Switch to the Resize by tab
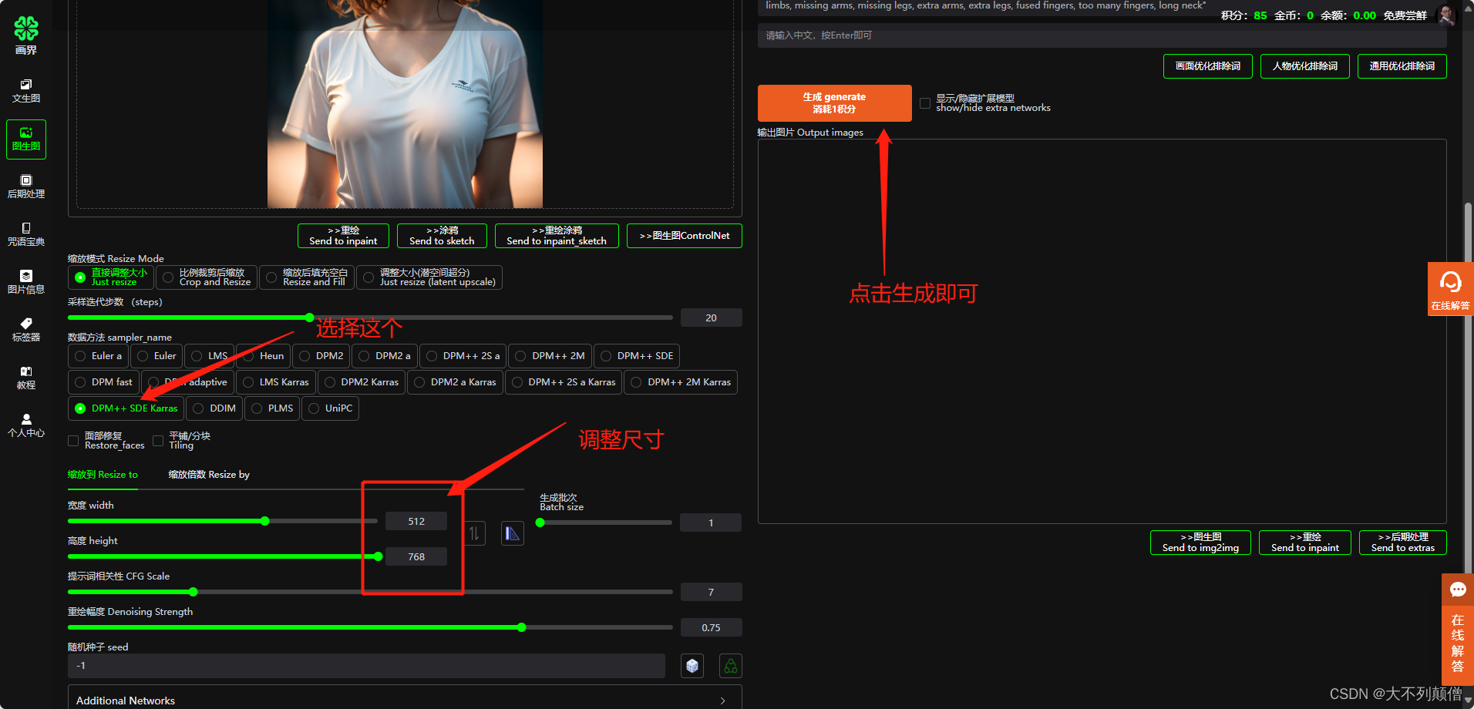1474x709 pixels. point(207,474)
